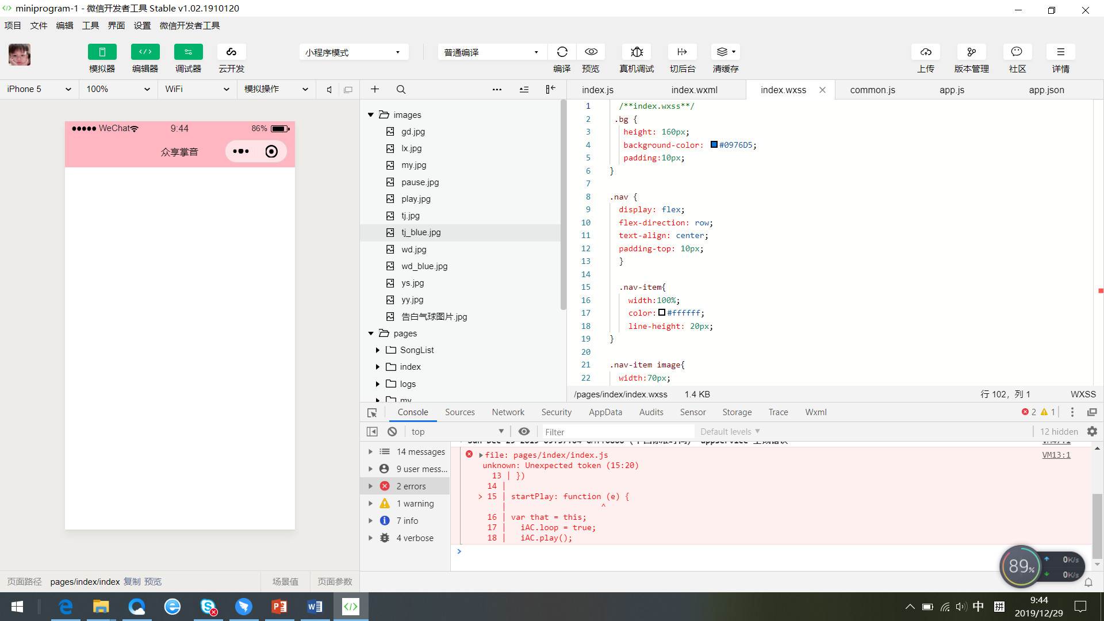Screen dimensions: 1104x621
Task: Open the preview eye icon
Action: coord(591,52)
